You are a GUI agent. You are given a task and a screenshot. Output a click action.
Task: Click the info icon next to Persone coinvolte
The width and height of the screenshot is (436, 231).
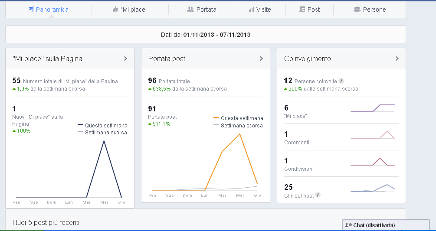coord(341,81)
